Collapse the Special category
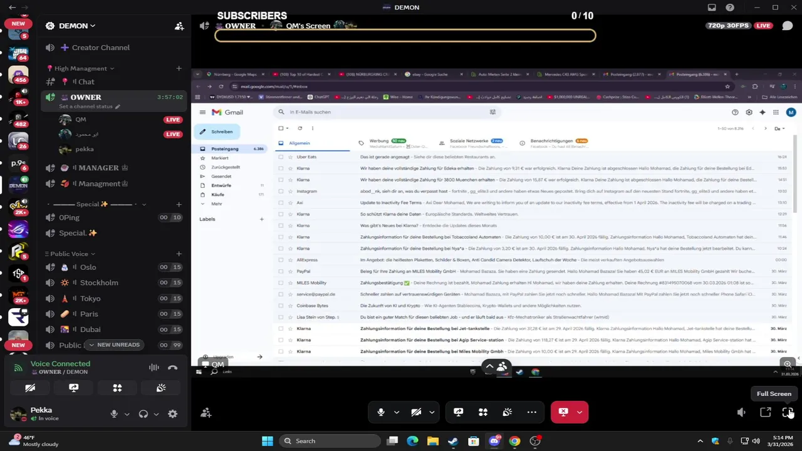Viewport: 802px width, 451px height. coord(96,204)
